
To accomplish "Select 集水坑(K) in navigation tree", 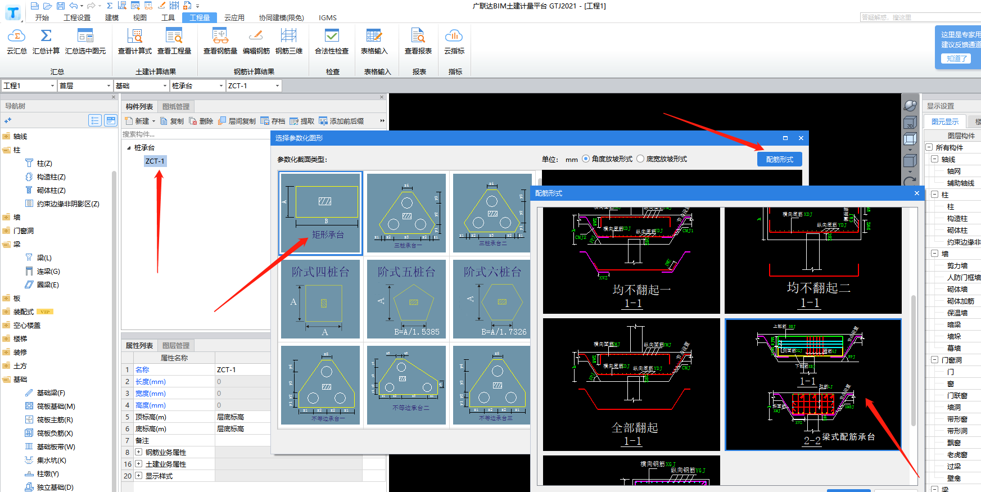I will click(51, 460).
